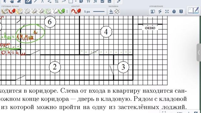This screenshot has height=113, width=201.
Task: Click the word 'коридоре' in the text
Action: point(44,91)
